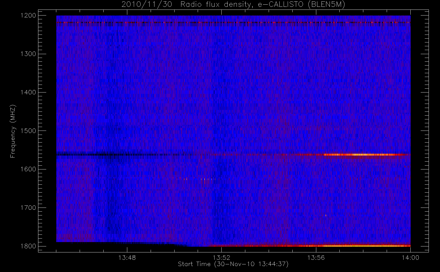This screenshot has height=272, width=440.
Task: Click the 13:48 time tick label
Action: pyautogui.click(x=127, y=258)
